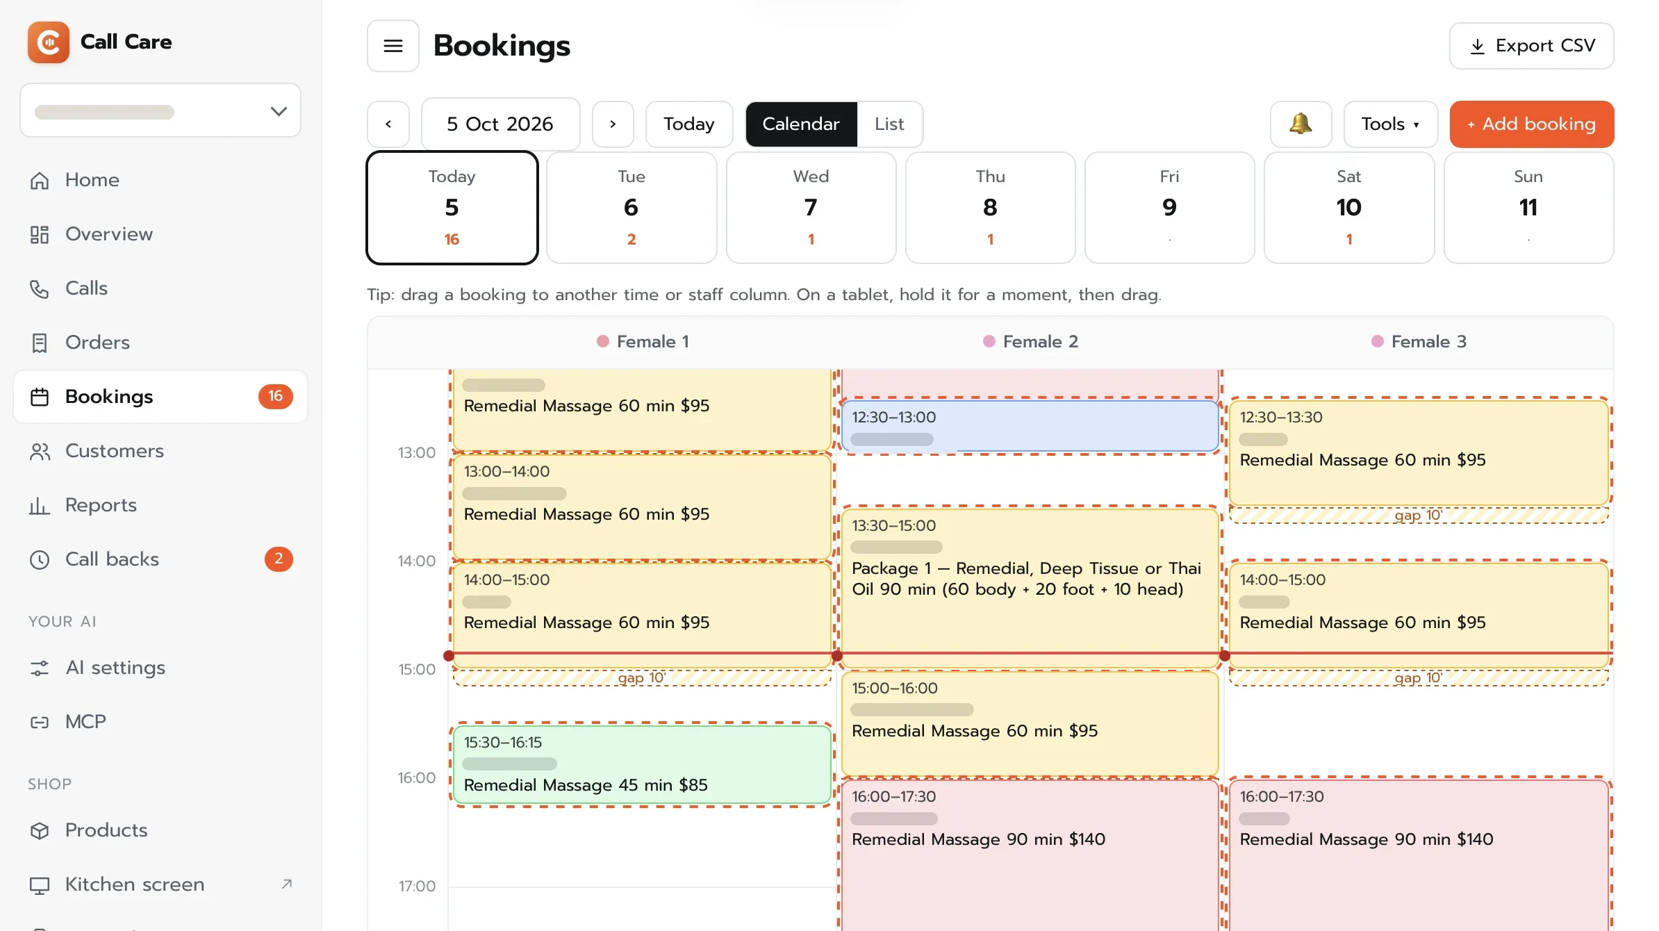Open the hamburger menu button
Screen dimensions: 1659x931
tap(393, 46)
